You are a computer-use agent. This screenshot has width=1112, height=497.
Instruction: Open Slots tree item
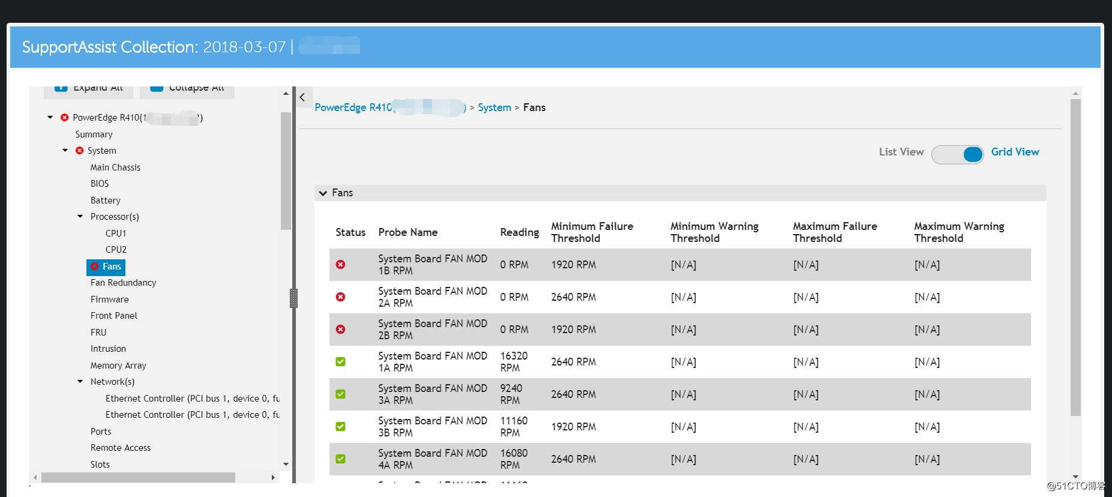click(100, 465)
